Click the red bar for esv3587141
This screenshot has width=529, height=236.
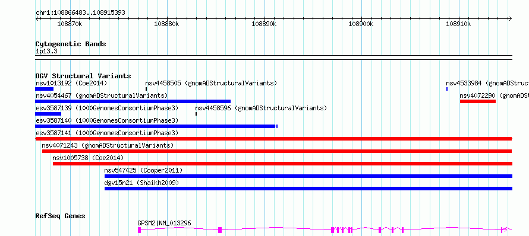pos(273,139)
